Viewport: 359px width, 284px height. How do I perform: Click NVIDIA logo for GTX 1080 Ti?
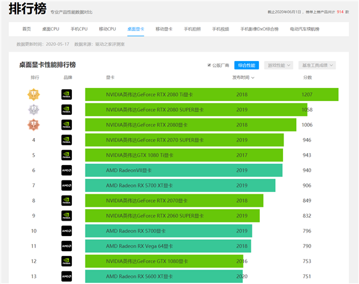coord(66,155)
